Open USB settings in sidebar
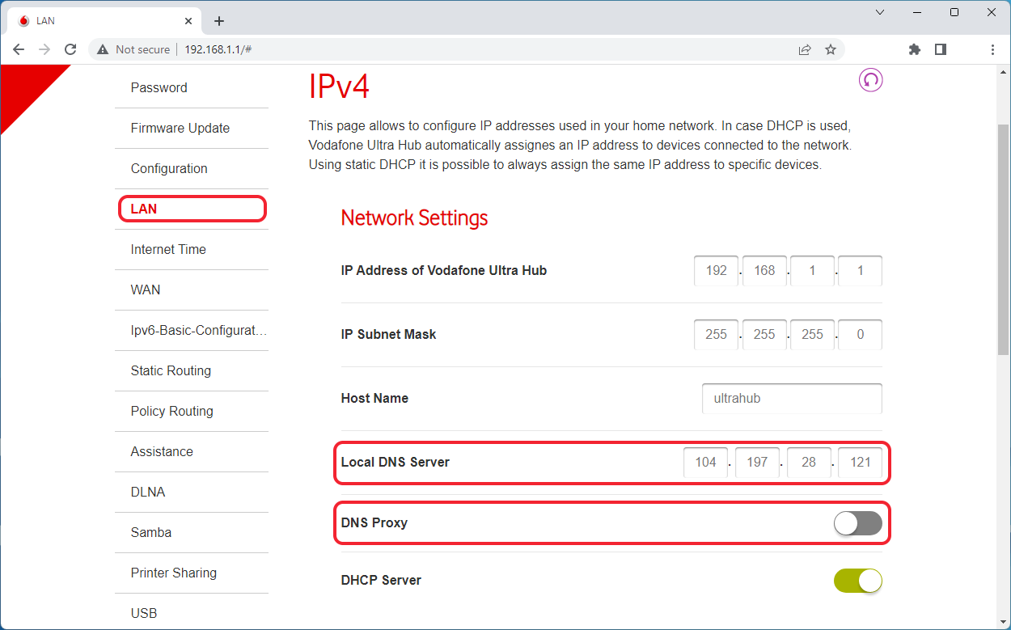Screen dimensions: 1011x630 click(144, 613)
